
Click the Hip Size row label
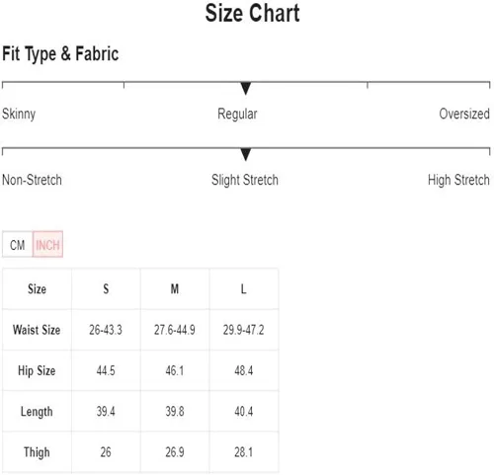(x=37, y=370)
